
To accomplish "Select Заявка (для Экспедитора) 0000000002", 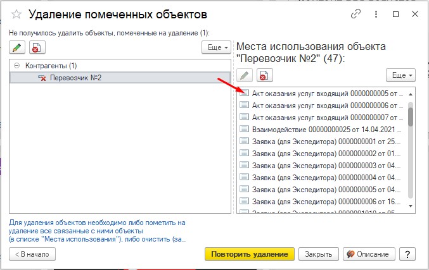I will pos(322,154).
